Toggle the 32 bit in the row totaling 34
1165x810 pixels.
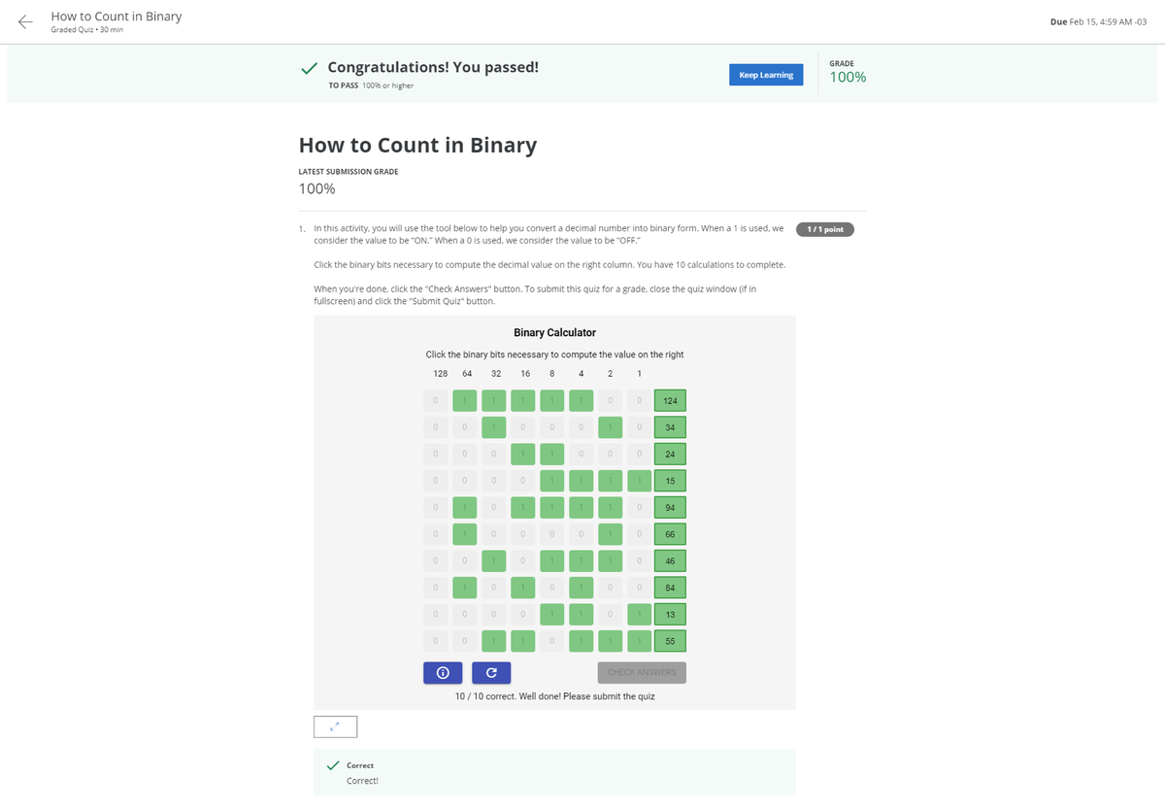click(493, 427)
